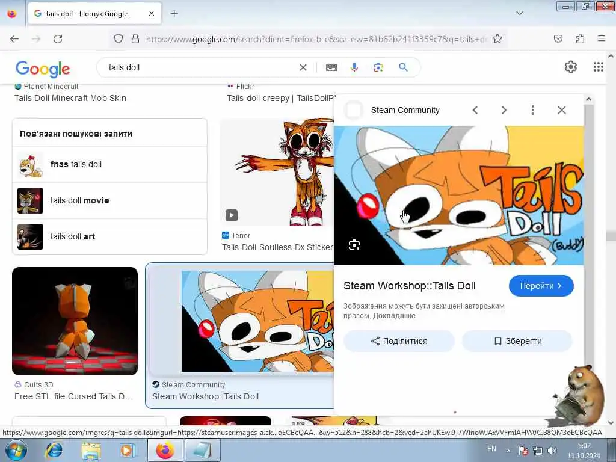The height and width of the screenshot is (462, 616).
Task: Show hidden tray icons arrow
Action: point(508,451)
